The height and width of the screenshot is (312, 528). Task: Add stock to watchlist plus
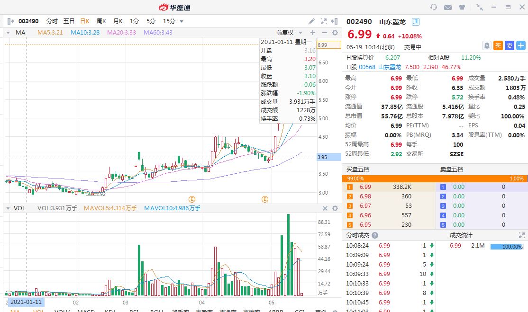[520, 45]
